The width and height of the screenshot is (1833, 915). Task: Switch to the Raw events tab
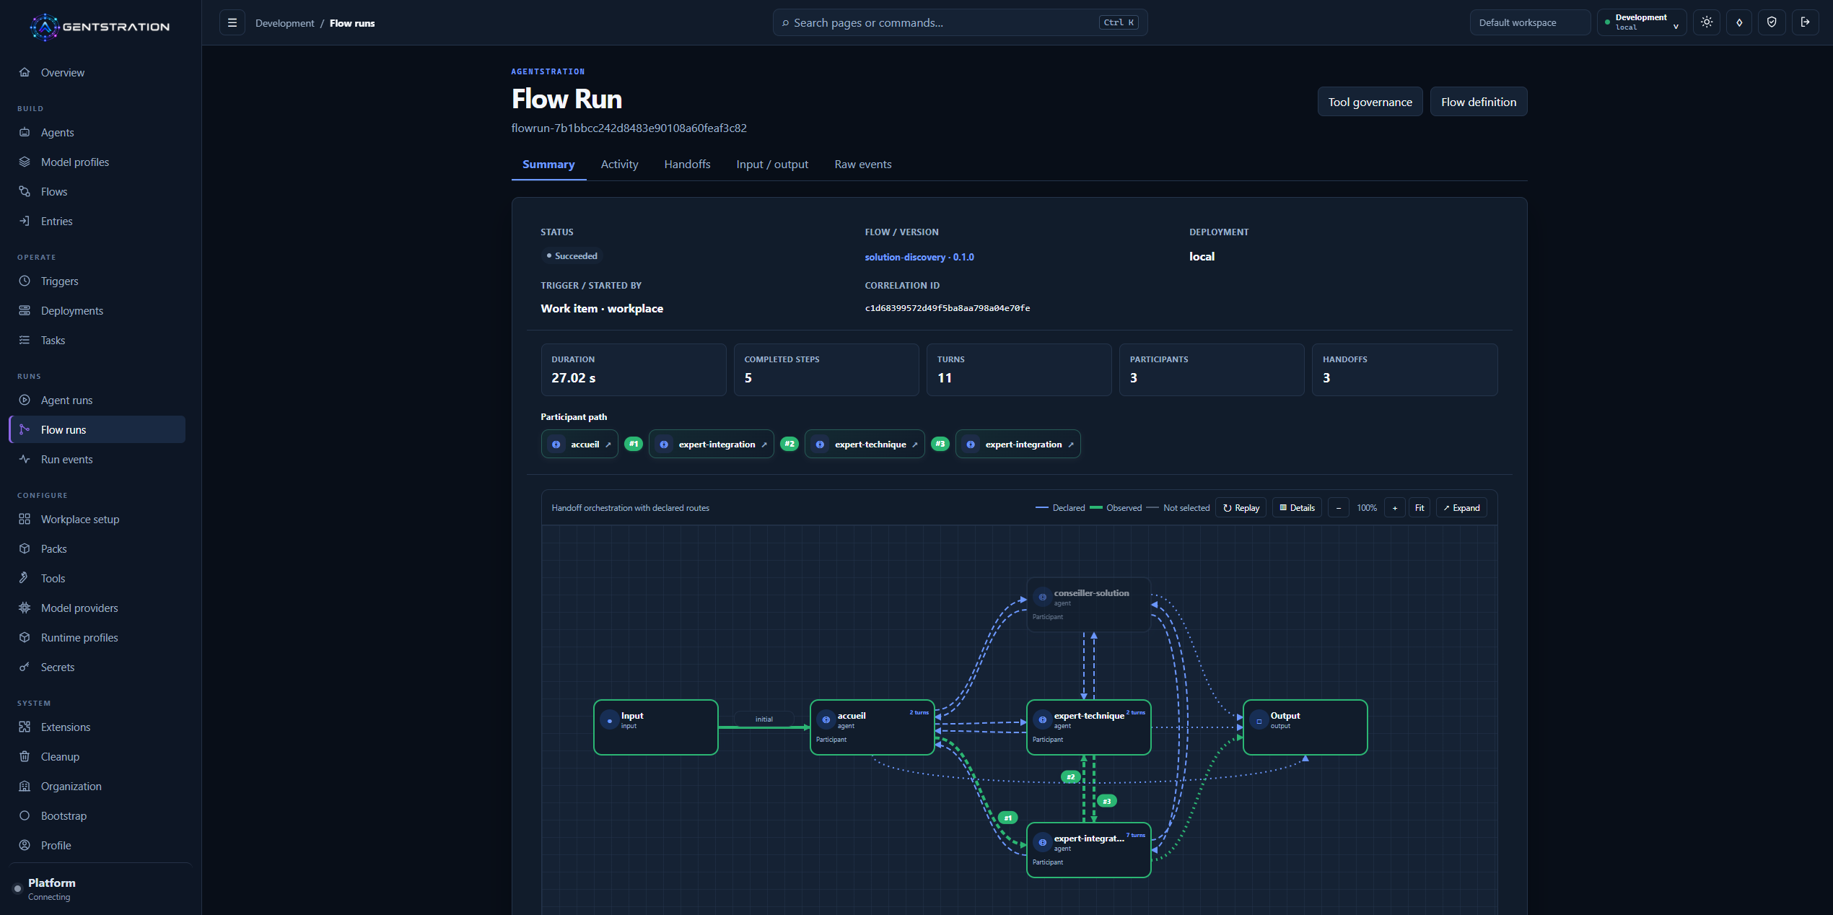[x=863, y=165]
